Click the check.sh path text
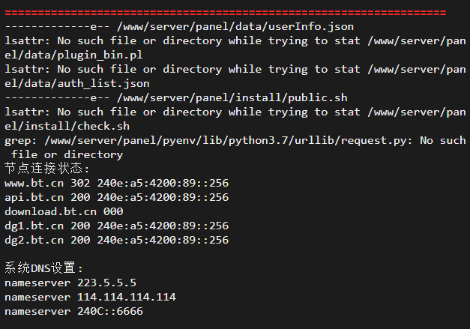Screen dimensions: 470x329 pos(67,126)
